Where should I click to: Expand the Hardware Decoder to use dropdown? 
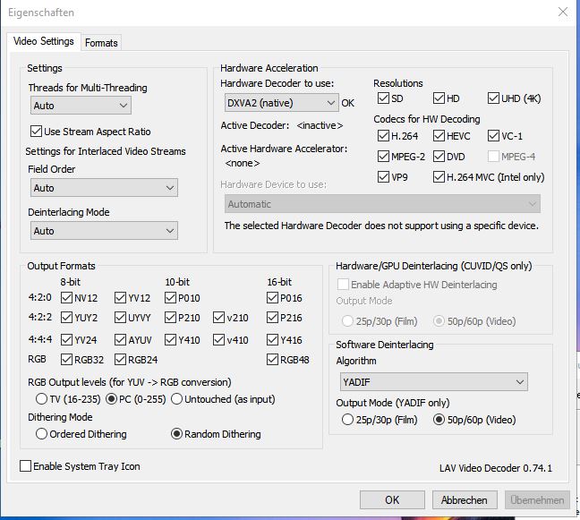pos(279,103)
